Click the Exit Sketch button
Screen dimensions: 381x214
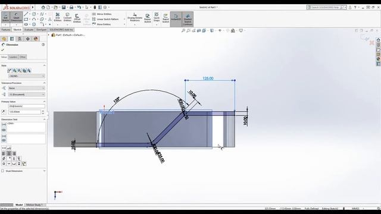(5, 17)
